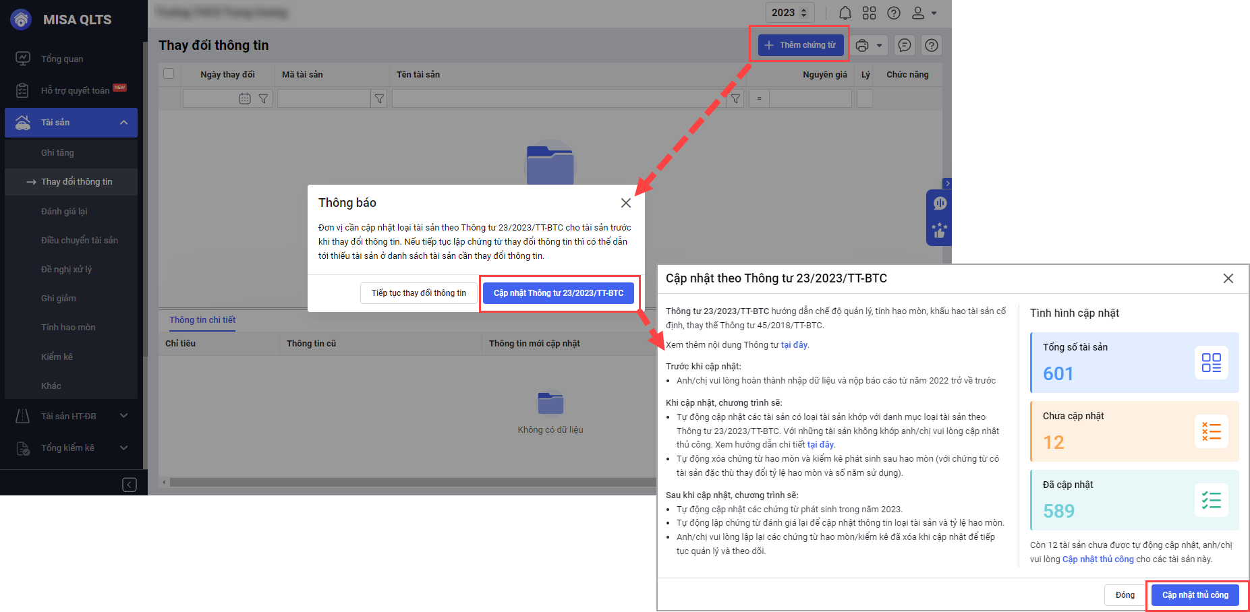Open tại đây link for detailed guide
The width and height of the screenshot is (1250, 612).
tap(820, 445)
